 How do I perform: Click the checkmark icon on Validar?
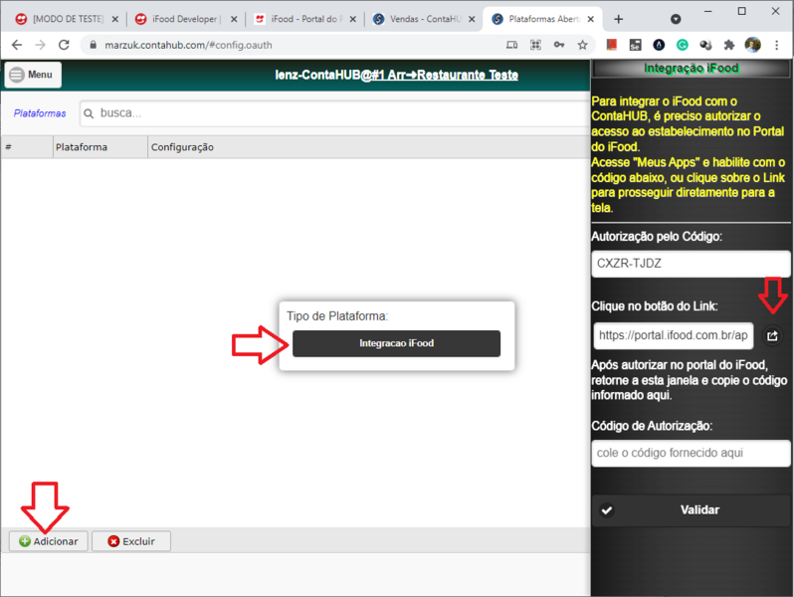point(607,510)
